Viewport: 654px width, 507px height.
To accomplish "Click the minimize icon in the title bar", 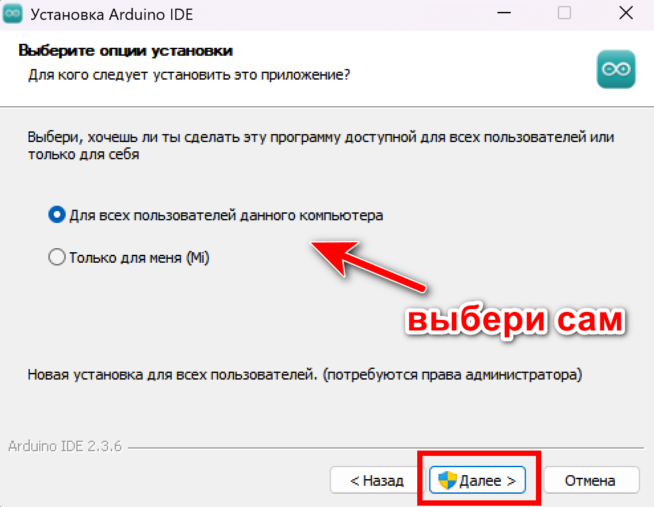I will [x=505, y=13].
